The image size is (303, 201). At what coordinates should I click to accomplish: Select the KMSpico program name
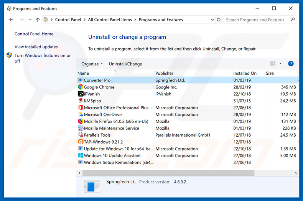[92, 101]
